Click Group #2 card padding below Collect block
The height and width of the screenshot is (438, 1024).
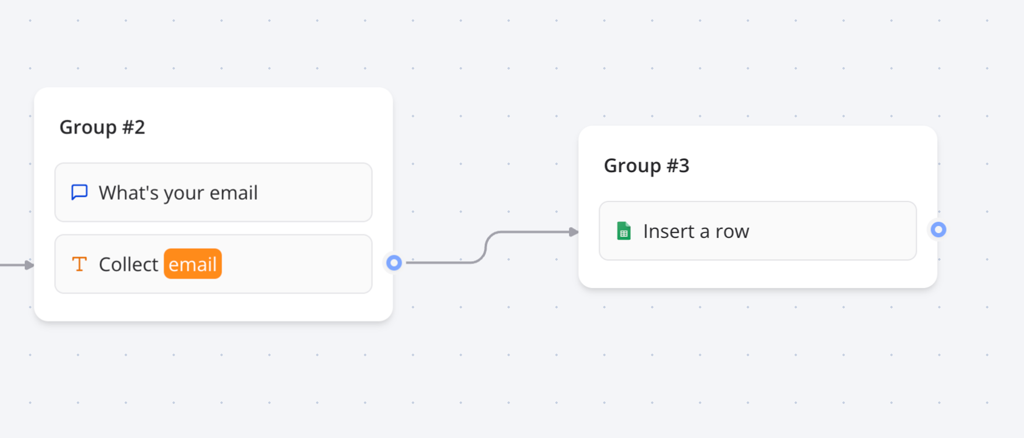click(213, 308)
